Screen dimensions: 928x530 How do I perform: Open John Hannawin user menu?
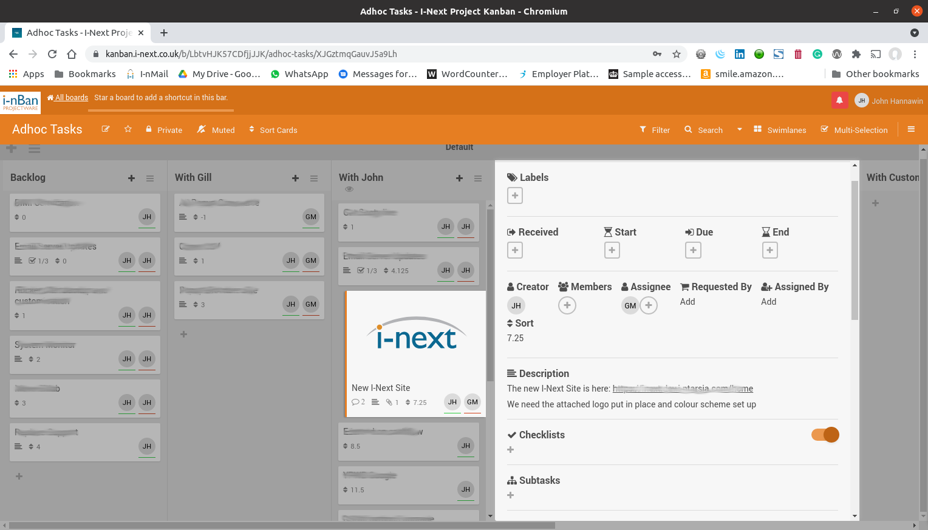coord(889,101)
